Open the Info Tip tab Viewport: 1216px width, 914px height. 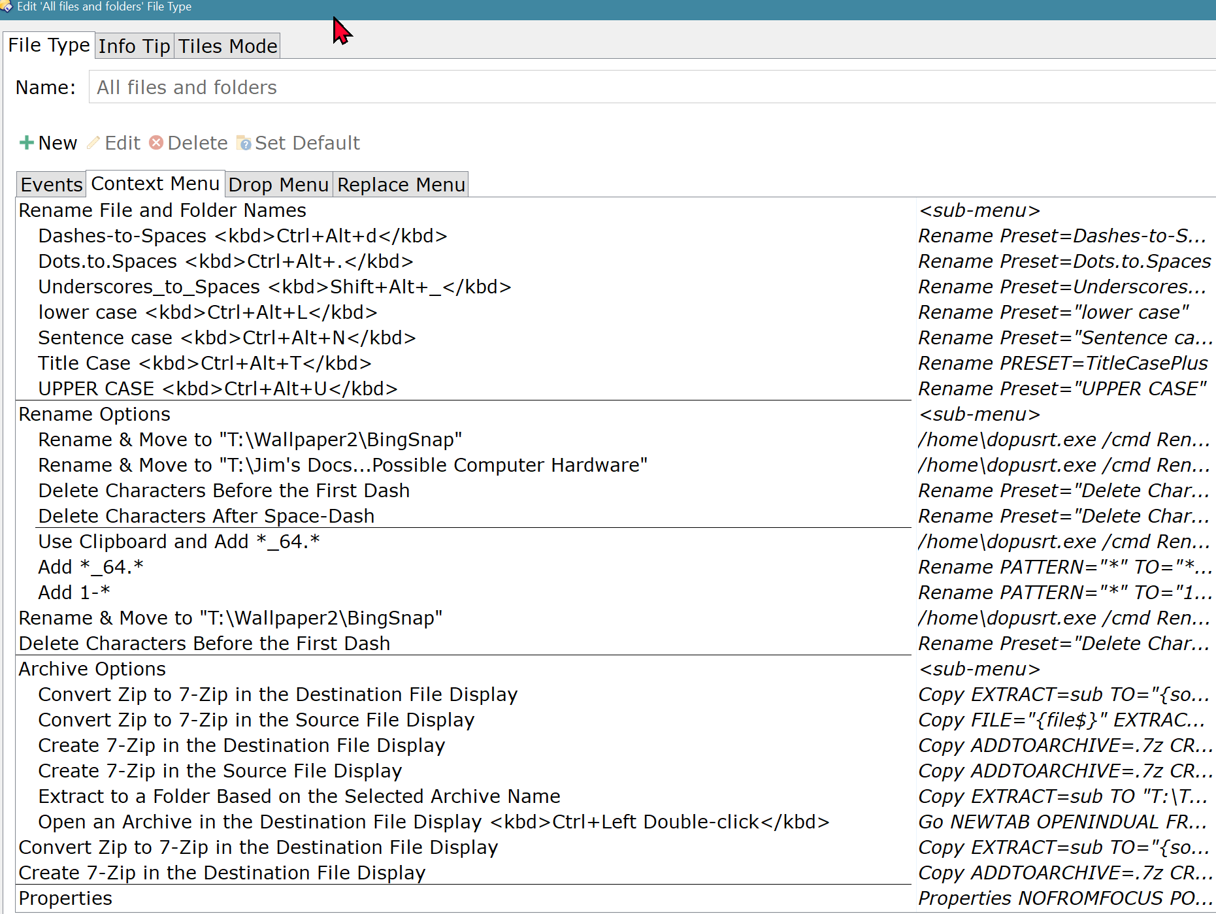135,46
